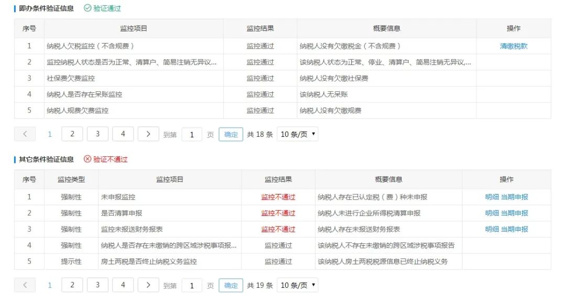The image size is (566, 302).
Task: Click 当期申报 for 未申报监控 row
Action: (x=515, y=197)
